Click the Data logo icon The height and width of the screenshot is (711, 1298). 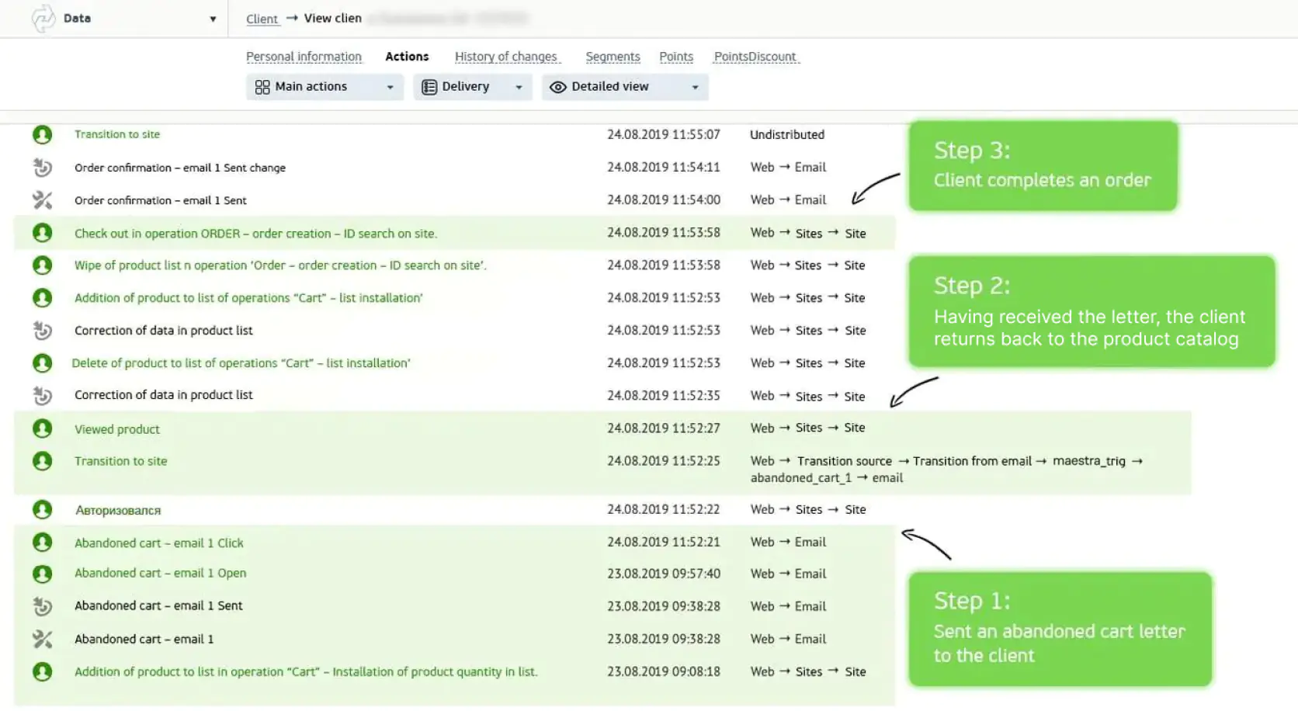(43, 18)
